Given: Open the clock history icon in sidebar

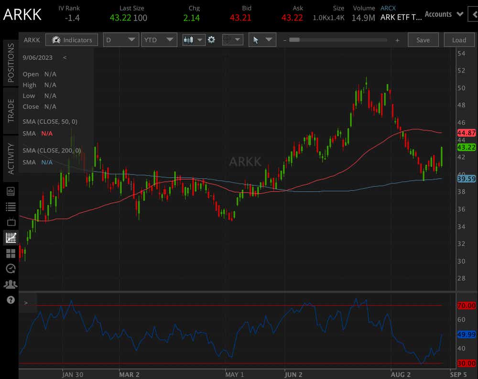Looking at the screenshot, I should pos(11,269).
